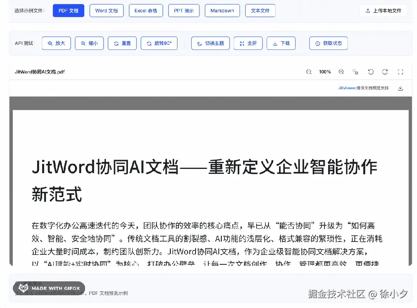Image resolution: width=417 pixels, height=308 pixels.
Task: Click the refresh rotate icon in viewer toolbar
Action: (385, 72)
